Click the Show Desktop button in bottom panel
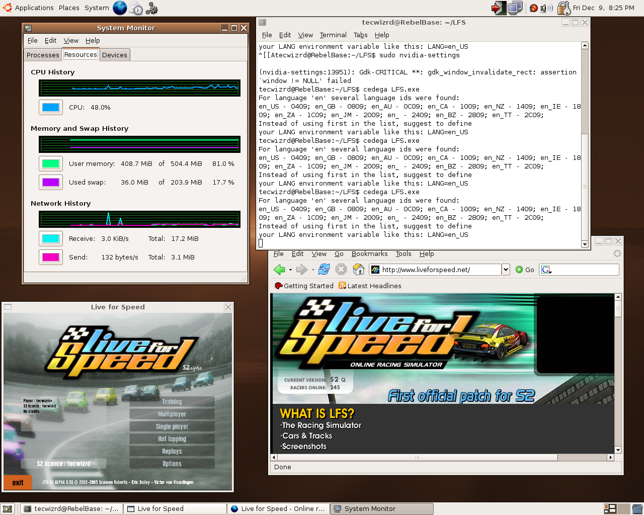The height and width of the screenshot is (515, 644). (x=8, y=509)
